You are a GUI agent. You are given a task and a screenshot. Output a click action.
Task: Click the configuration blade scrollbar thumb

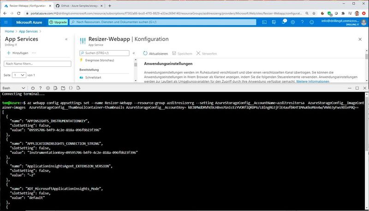pos(366,56)
